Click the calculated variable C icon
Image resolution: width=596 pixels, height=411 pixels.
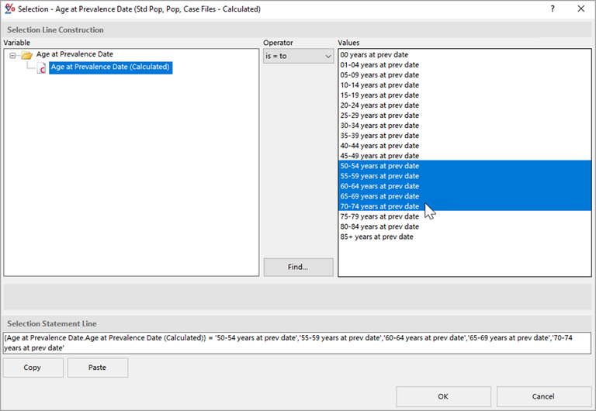pos(41,67)
